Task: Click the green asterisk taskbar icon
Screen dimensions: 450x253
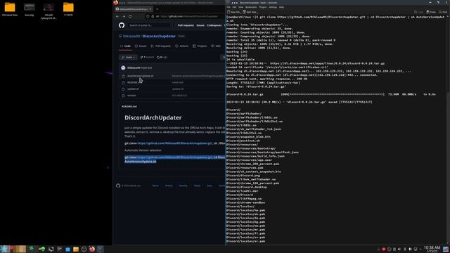Action: click(x=31, y=248)
